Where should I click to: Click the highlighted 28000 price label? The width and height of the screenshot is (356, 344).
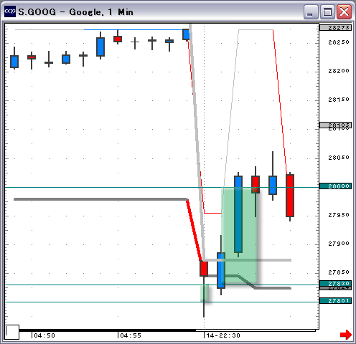tap(335, 186)
